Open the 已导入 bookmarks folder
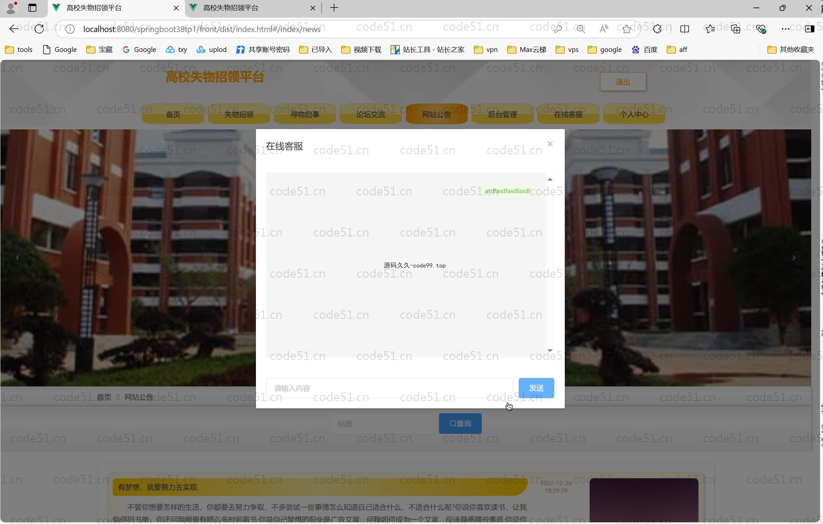Image resolution: width=823 pixels, height=524 pixels. 315,50
